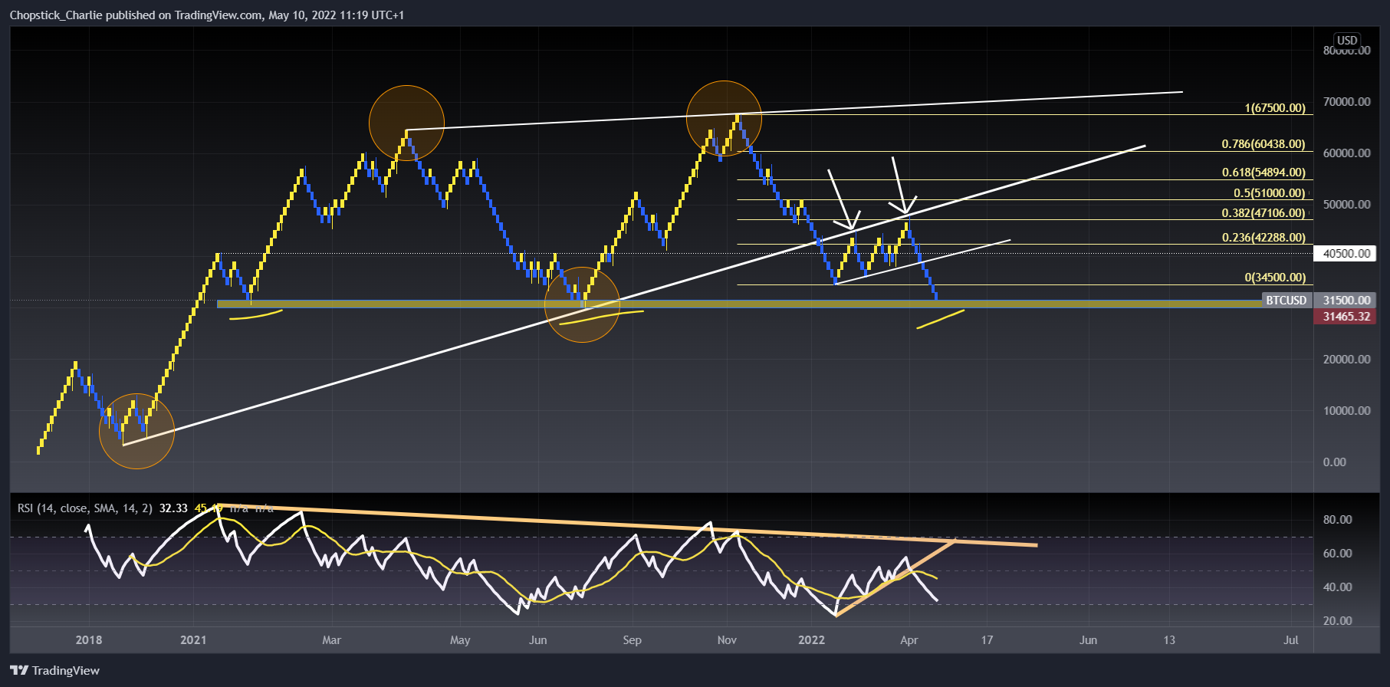Image resolution: width=1390 pixels, height=687 pixels.
Task: Click the 13 time axis label
Action: 1169,639
